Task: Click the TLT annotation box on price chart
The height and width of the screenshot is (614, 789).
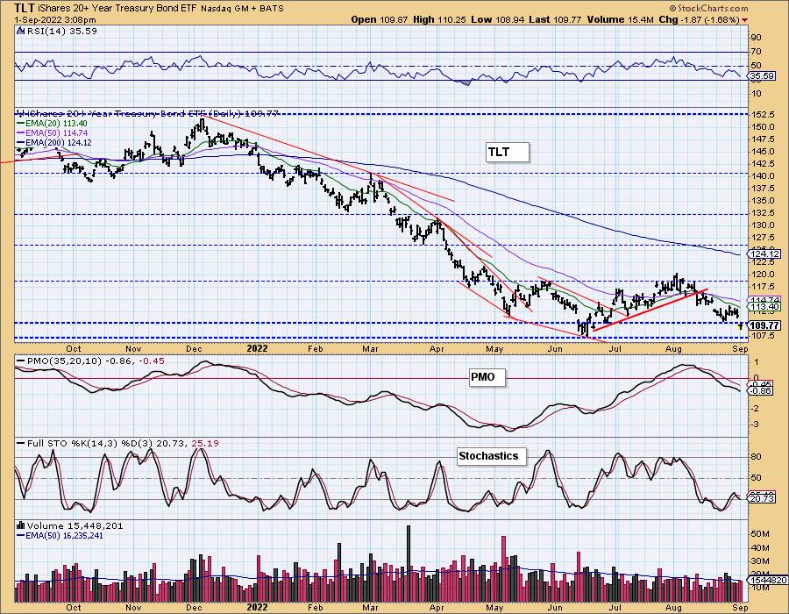Action: click(508, 152)
